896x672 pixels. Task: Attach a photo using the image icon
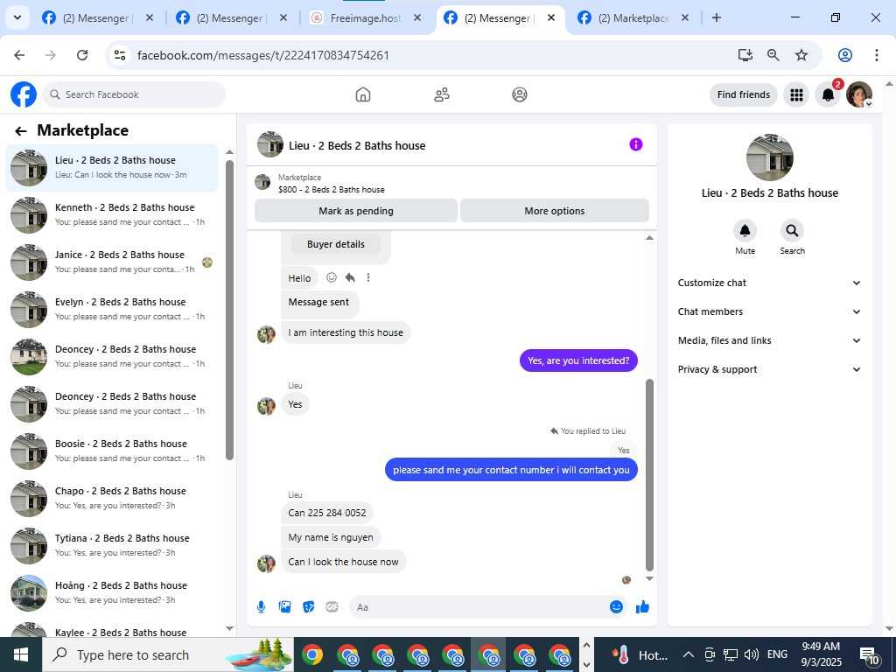[284, 607]
